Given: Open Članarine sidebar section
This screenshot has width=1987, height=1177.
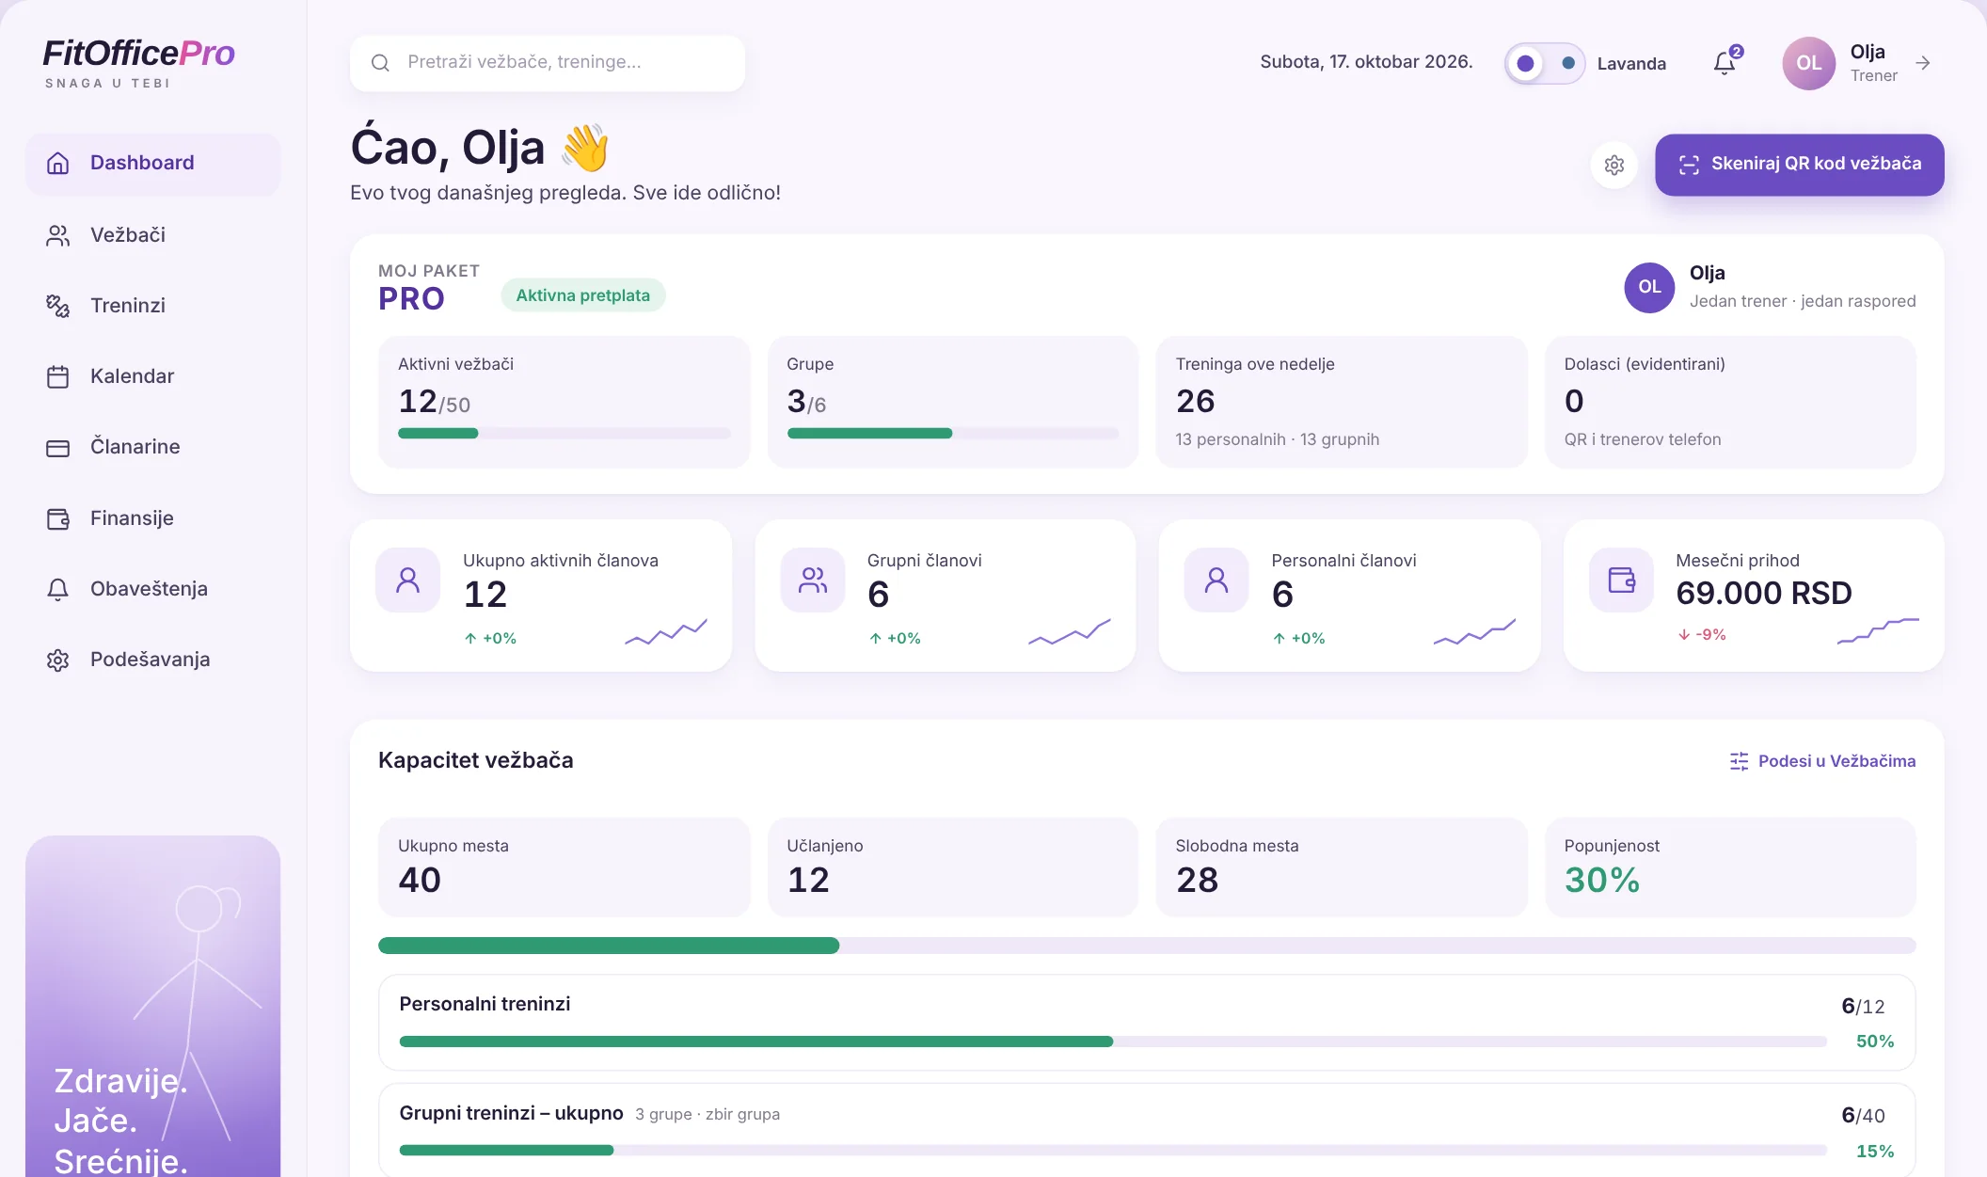Looking at the screenshot, I should click(152, 447).
